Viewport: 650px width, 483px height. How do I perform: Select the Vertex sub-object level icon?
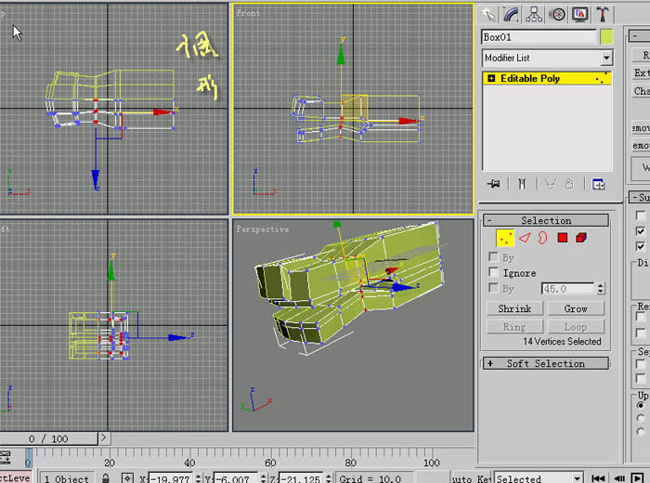pos(505,238)
